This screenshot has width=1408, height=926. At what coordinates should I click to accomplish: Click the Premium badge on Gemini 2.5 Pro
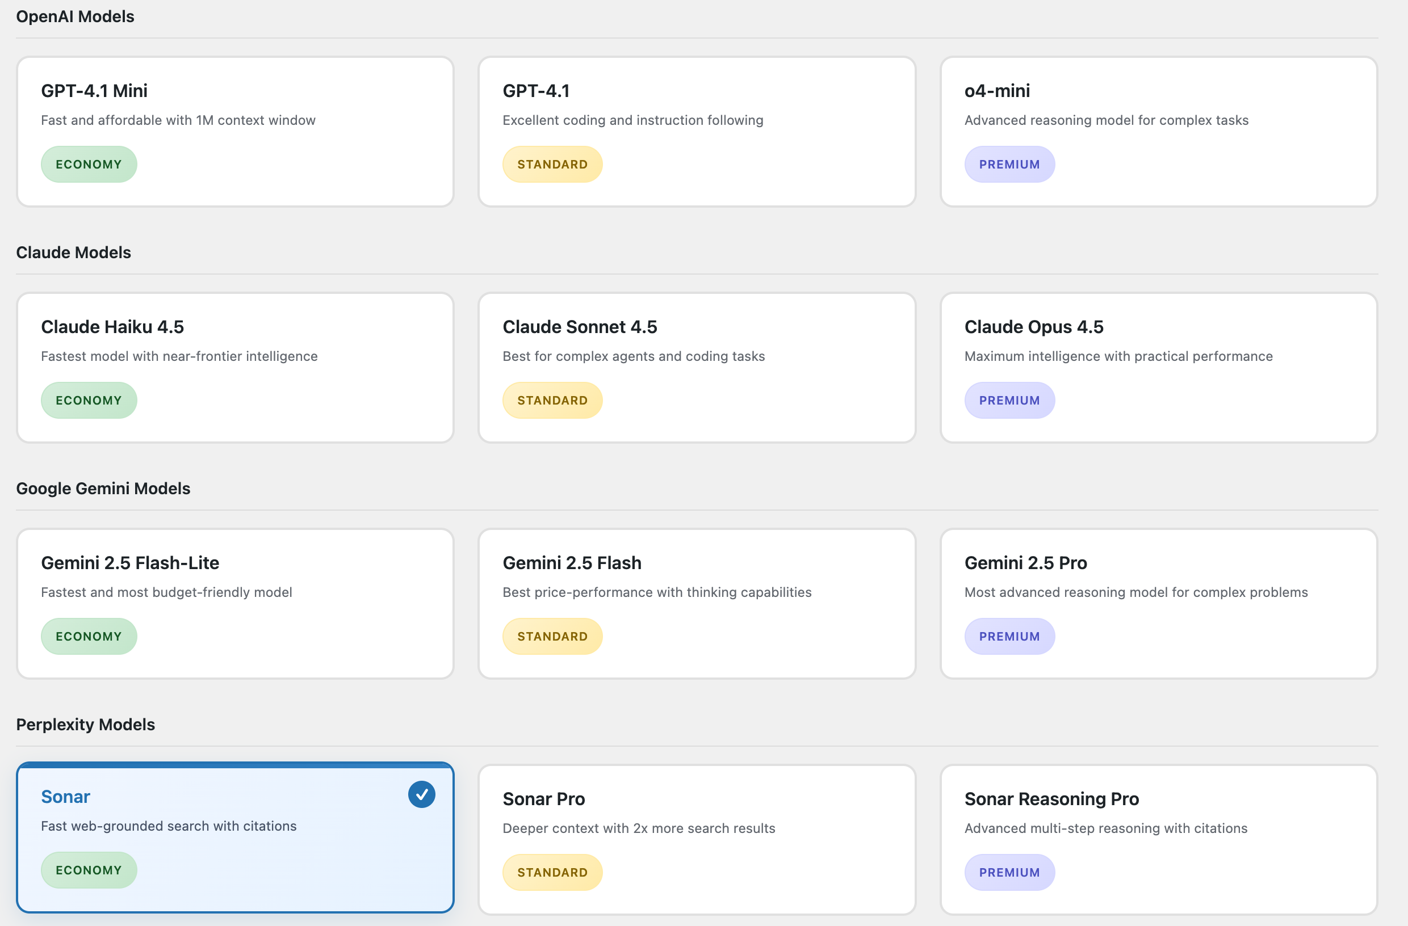click(1009, 636)
